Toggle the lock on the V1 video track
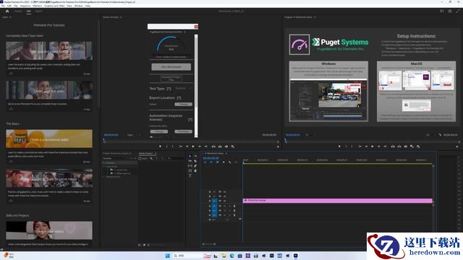 210,201
